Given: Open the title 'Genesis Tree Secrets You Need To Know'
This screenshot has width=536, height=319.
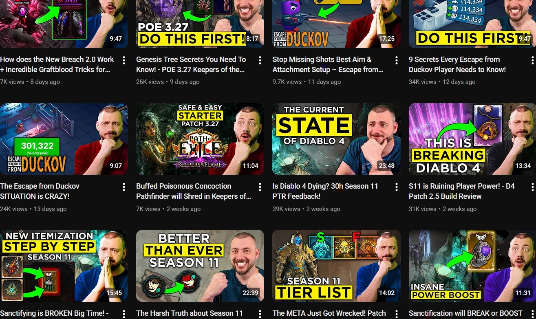Looking at the screenshot, I should [191, 64].
